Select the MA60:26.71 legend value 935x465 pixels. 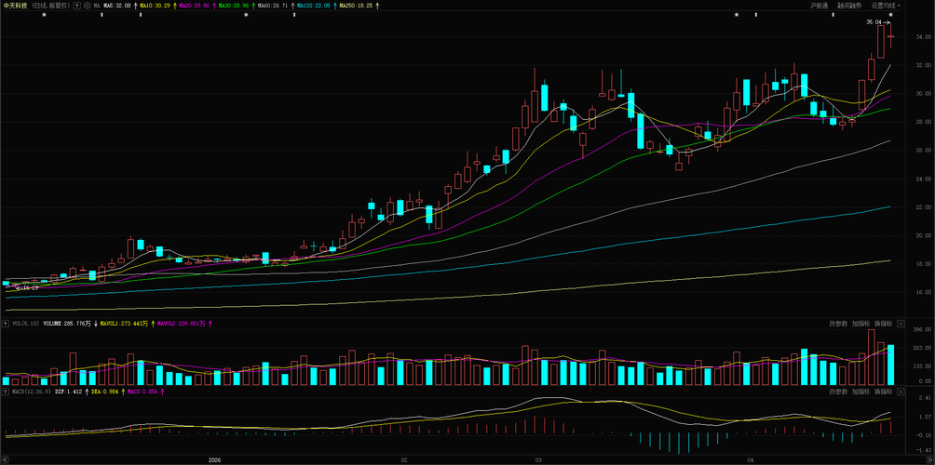(x=273, y=6)
